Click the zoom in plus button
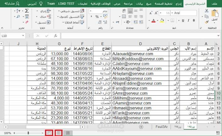Image resolution: width=222 pixels, height=136 pixels. (14, 133)
